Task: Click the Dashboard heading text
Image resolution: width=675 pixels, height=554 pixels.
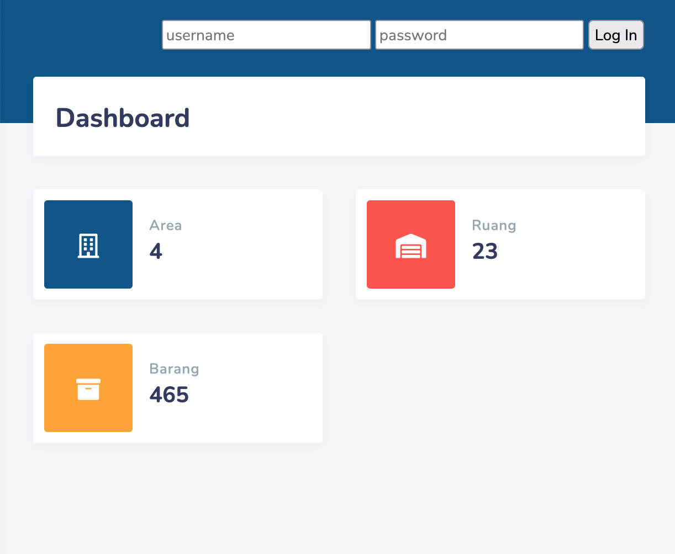Action: pyautogui.click(x=123, y=118)
